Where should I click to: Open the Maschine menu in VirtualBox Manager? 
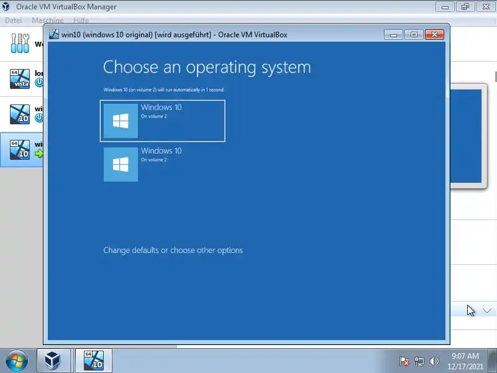[x=48, y=21]
